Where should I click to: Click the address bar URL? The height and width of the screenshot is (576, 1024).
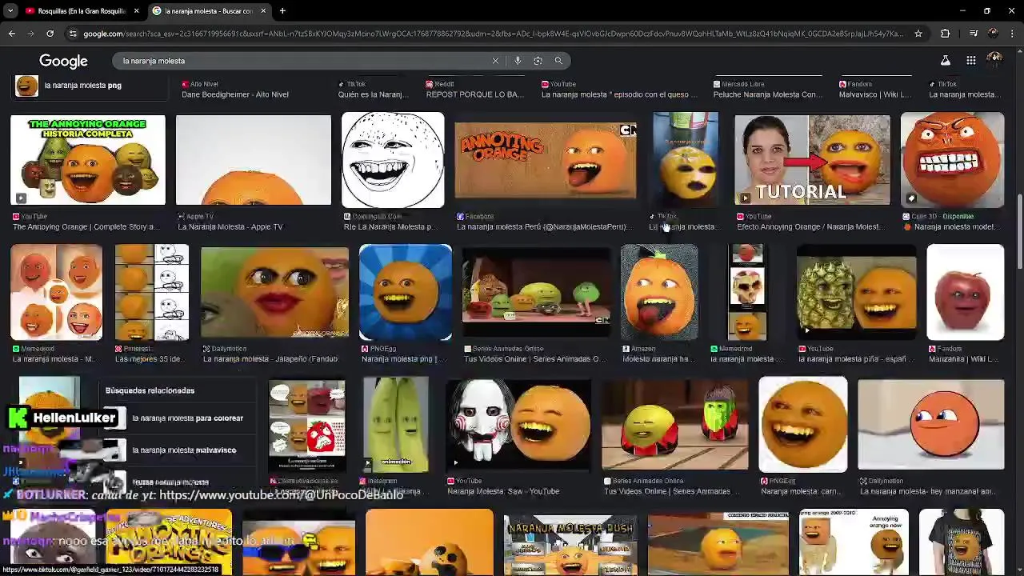coord(492,34)
